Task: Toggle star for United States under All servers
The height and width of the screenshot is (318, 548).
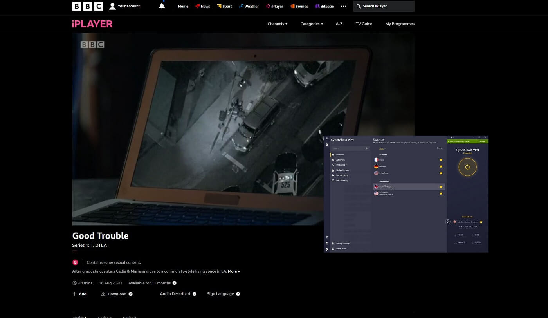Action: click(x=441, y=173)
